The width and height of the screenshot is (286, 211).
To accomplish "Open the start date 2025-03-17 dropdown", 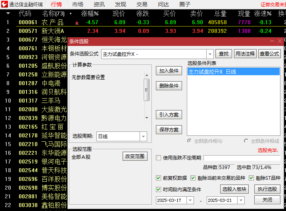I will click(190, 200).
